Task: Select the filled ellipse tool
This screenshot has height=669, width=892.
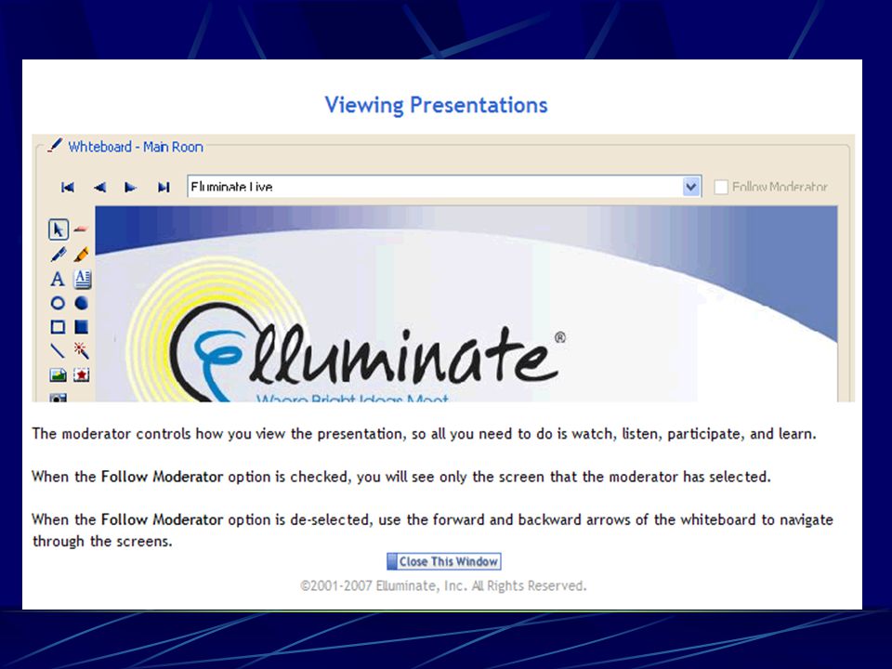Action: (x=82, y=303)
